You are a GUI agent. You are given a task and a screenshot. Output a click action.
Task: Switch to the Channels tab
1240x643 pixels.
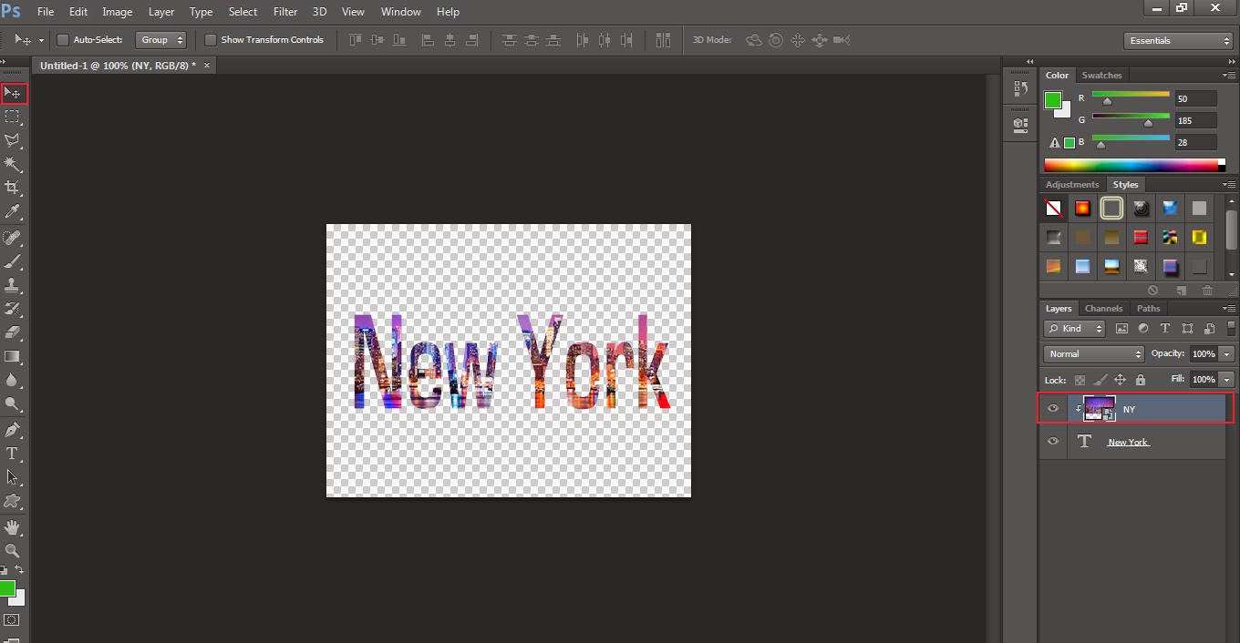[1103, 308]
